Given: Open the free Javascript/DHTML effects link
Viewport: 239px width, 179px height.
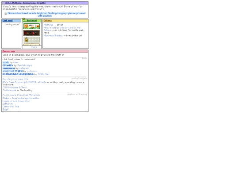Looking at the screenshot, I should pos(24,82).
